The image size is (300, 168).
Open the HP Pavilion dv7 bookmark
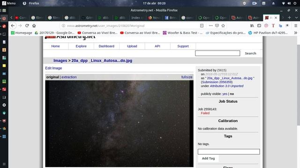268,33
